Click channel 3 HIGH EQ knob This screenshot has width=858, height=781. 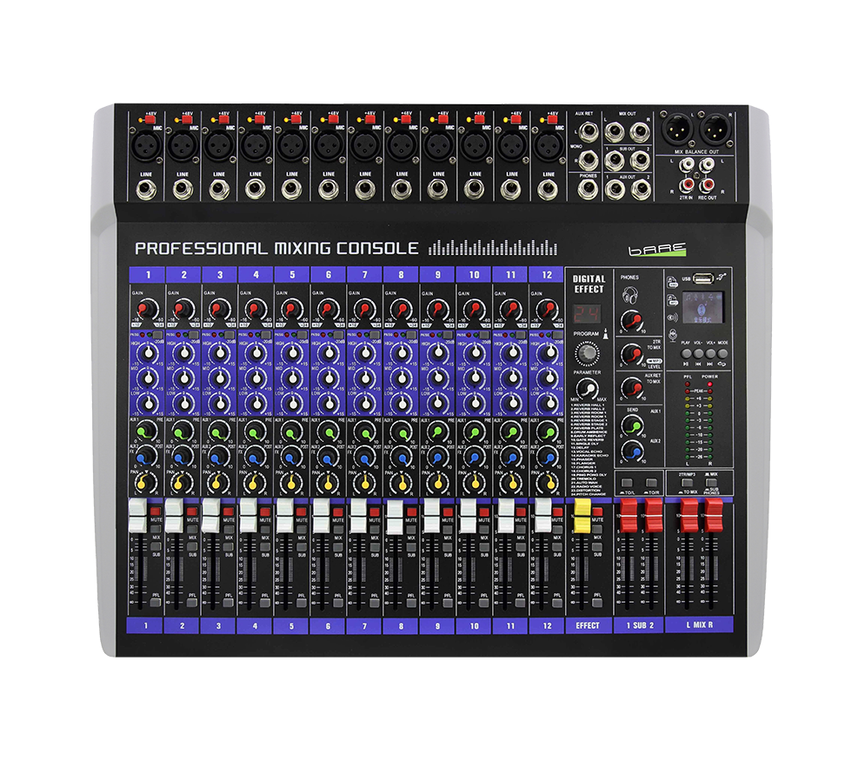[220, 352]
